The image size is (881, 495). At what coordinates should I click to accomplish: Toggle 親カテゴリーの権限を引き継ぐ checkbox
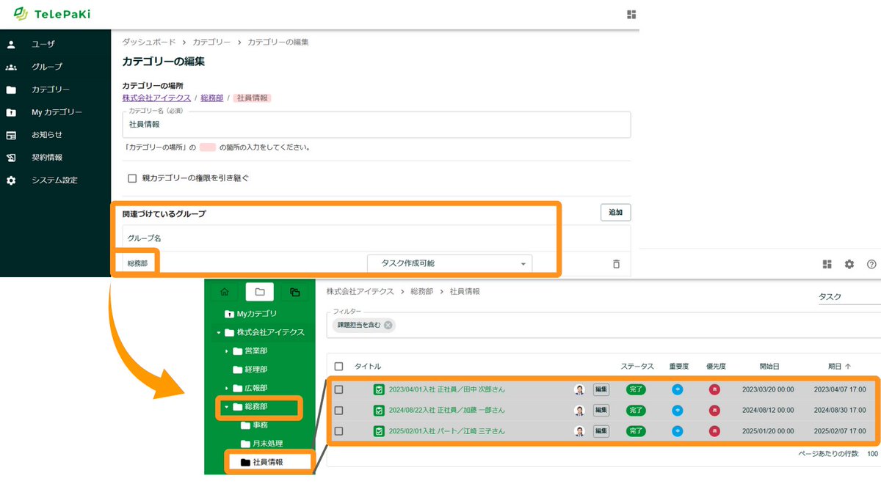(x=132, y=177)
